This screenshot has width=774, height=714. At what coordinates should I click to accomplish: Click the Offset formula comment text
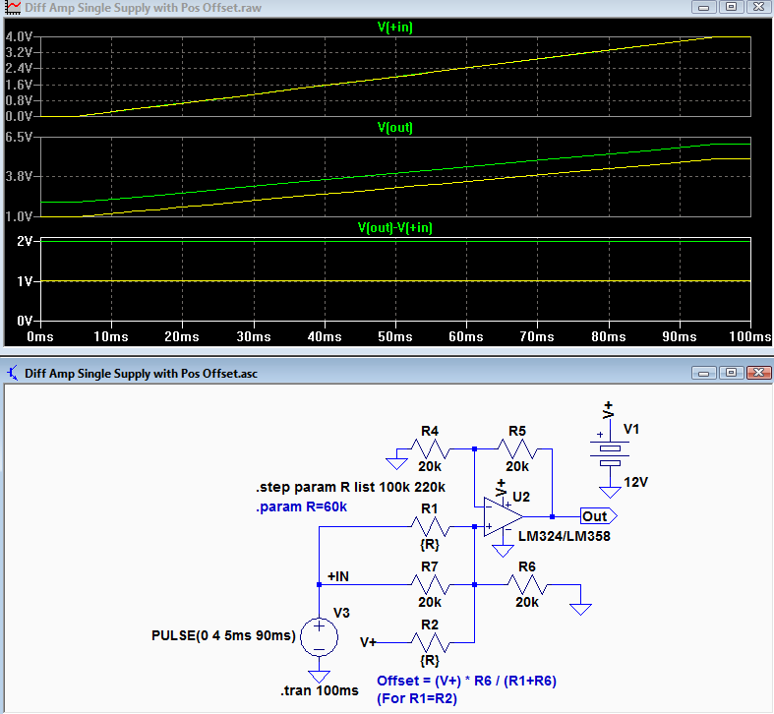[x=466, y=681]
